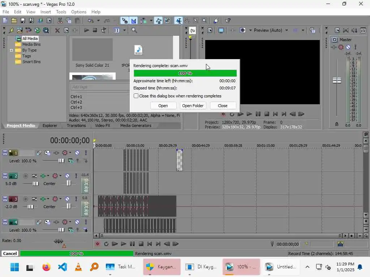This screenshot has width=370, height=277.
Task: Open the Views dropdown in Project Media
Action: point(124,30)
